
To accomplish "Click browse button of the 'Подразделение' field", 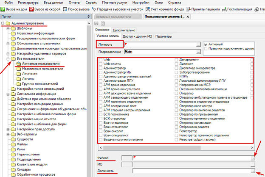I will [x=198, y=52].
